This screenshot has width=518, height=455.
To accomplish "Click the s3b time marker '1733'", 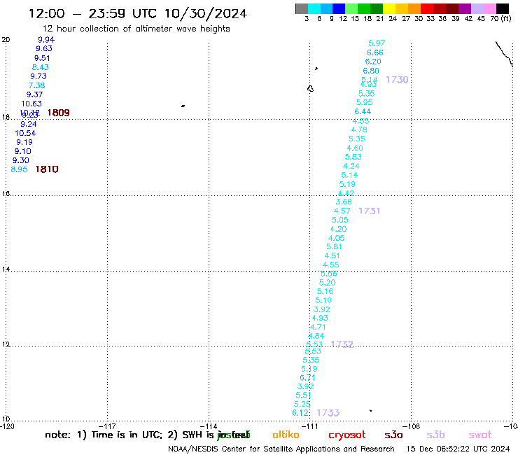I will point(328,413).
